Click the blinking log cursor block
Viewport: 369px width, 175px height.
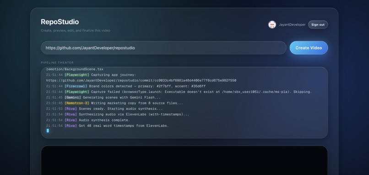coord(48,130)
